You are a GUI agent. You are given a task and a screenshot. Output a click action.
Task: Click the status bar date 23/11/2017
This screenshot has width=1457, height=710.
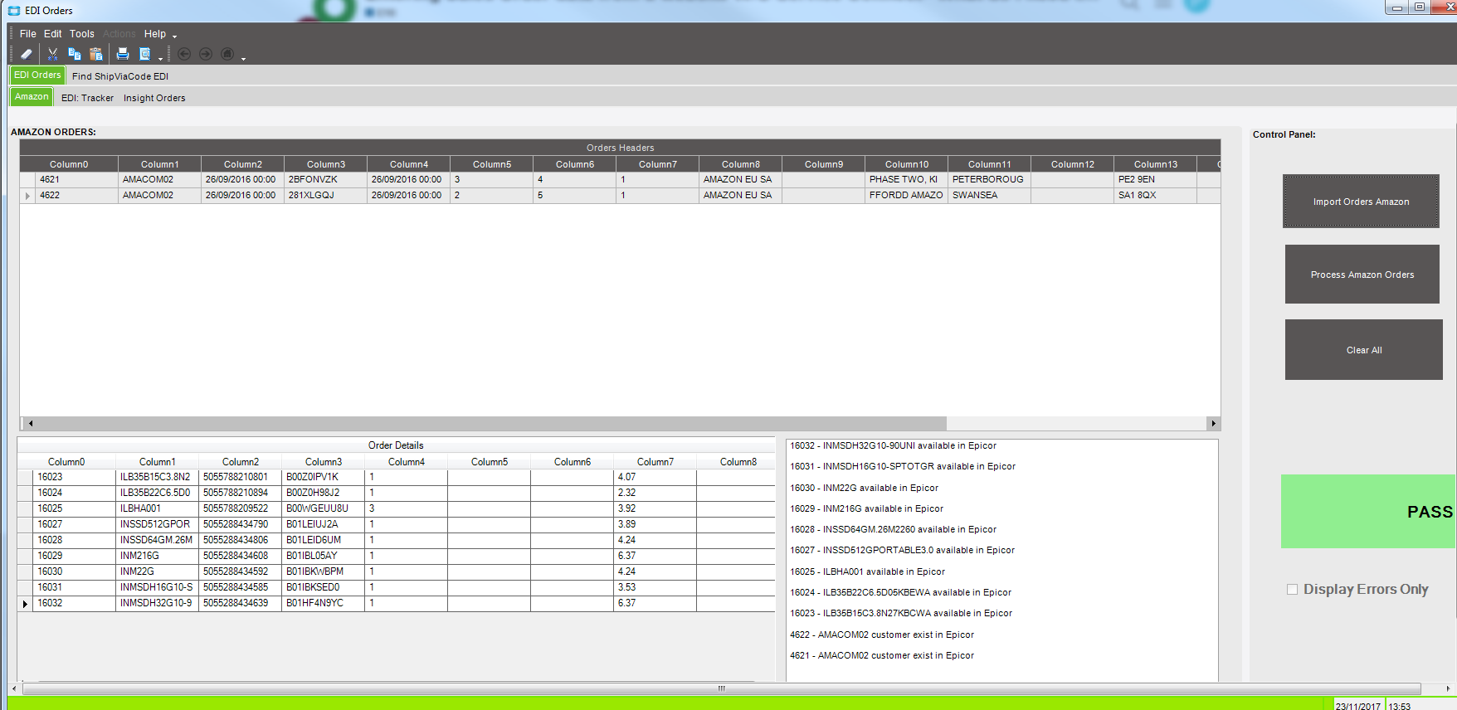tap(1358, 707)
